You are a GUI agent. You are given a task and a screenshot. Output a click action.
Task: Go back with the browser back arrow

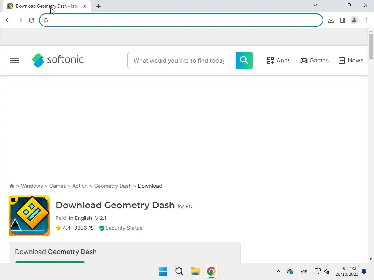[x=8, y=20]
